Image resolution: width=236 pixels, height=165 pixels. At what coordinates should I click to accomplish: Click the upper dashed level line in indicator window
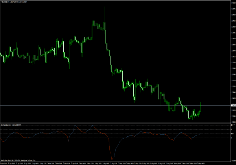118,130
